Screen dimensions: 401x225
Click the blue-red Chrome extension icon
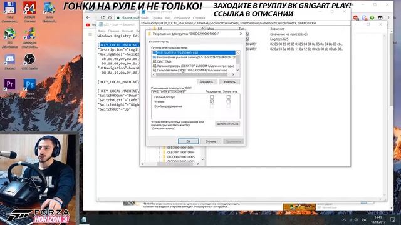[364, 17]
